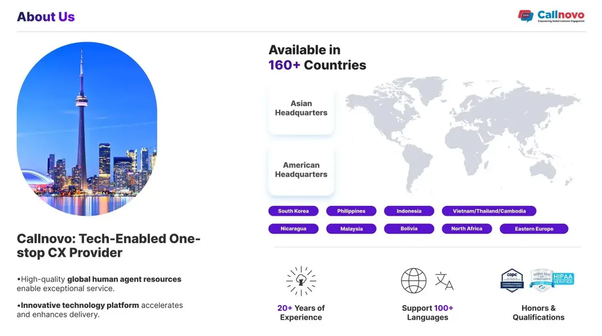The image size is (602, 336).
Task: Click the Bolivia tag
Action: coord(409,229)
